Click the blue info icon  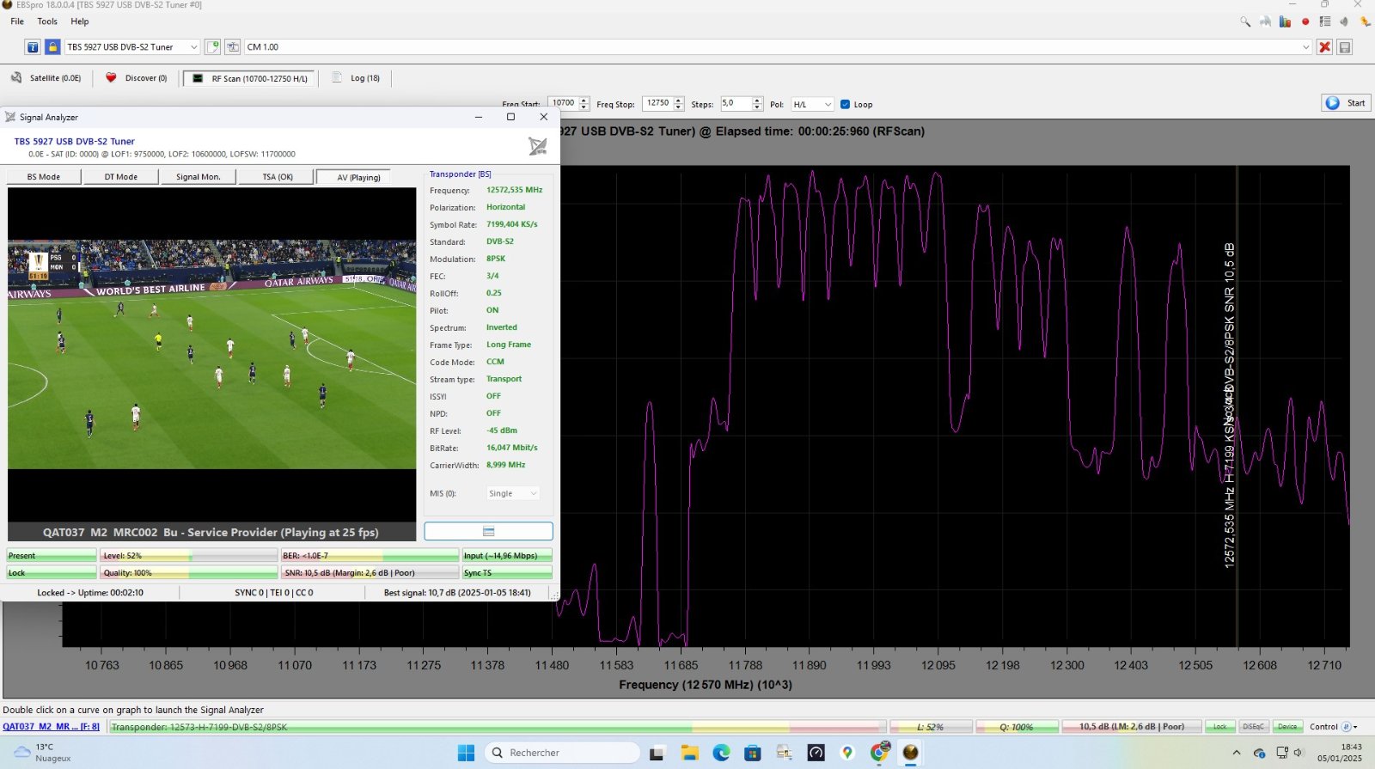[x=33, y=47]
